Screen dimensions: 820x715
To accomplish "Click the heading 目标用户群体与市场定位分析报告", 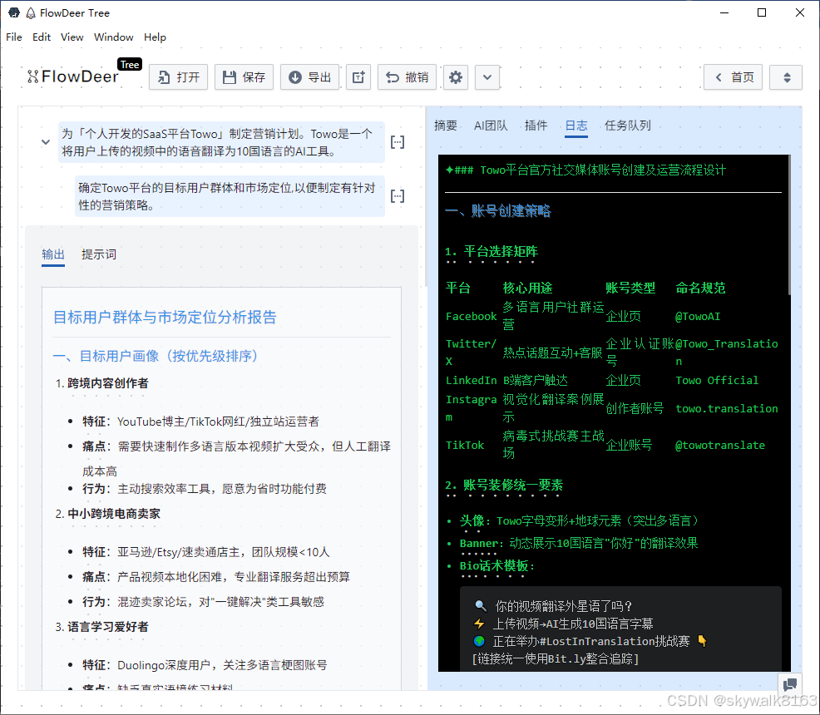I will [x=165, y=318].
